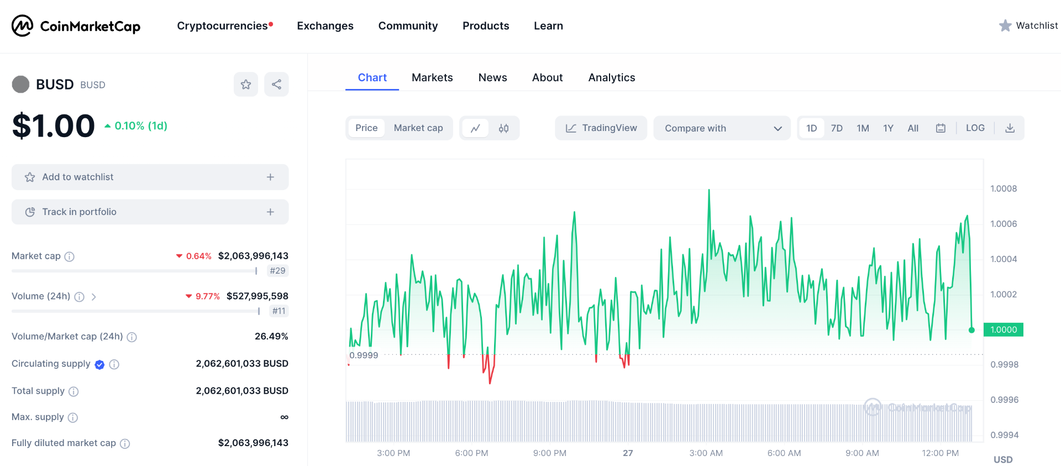This screenshot has width=1061, height=466.
Task: Click the Market cap rank bar
Action: 135,271
